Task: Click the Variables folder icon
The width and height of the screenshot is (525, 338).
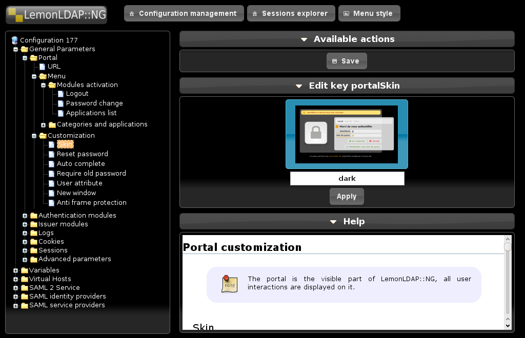Action: click(x=25, y=270)
